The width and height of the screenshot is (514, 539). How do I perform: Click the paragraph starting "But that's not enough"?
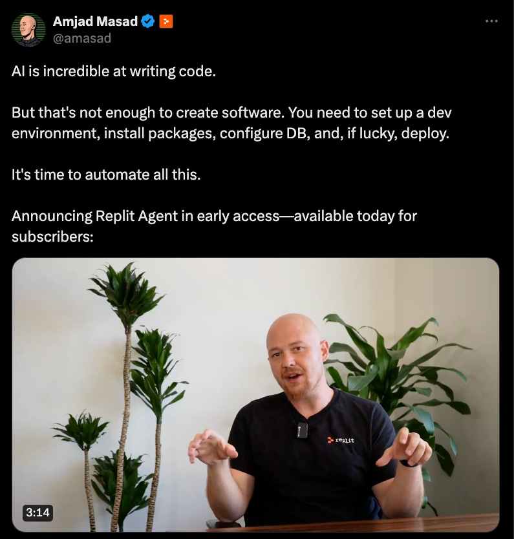[x=231, y=123]
